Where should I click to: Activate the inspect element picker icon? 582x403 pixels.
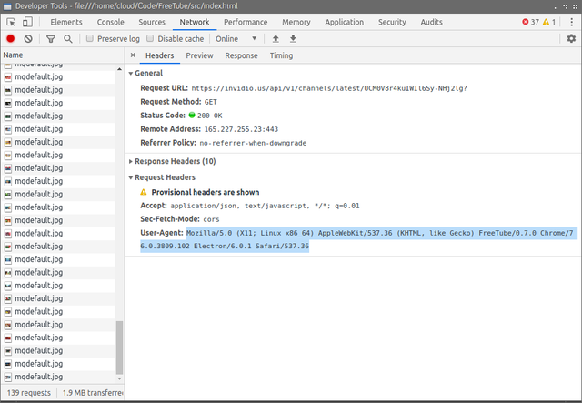[x=11, y=22]
